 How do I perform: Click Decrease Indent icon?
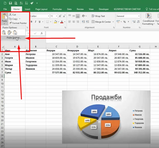click(83, 22)
